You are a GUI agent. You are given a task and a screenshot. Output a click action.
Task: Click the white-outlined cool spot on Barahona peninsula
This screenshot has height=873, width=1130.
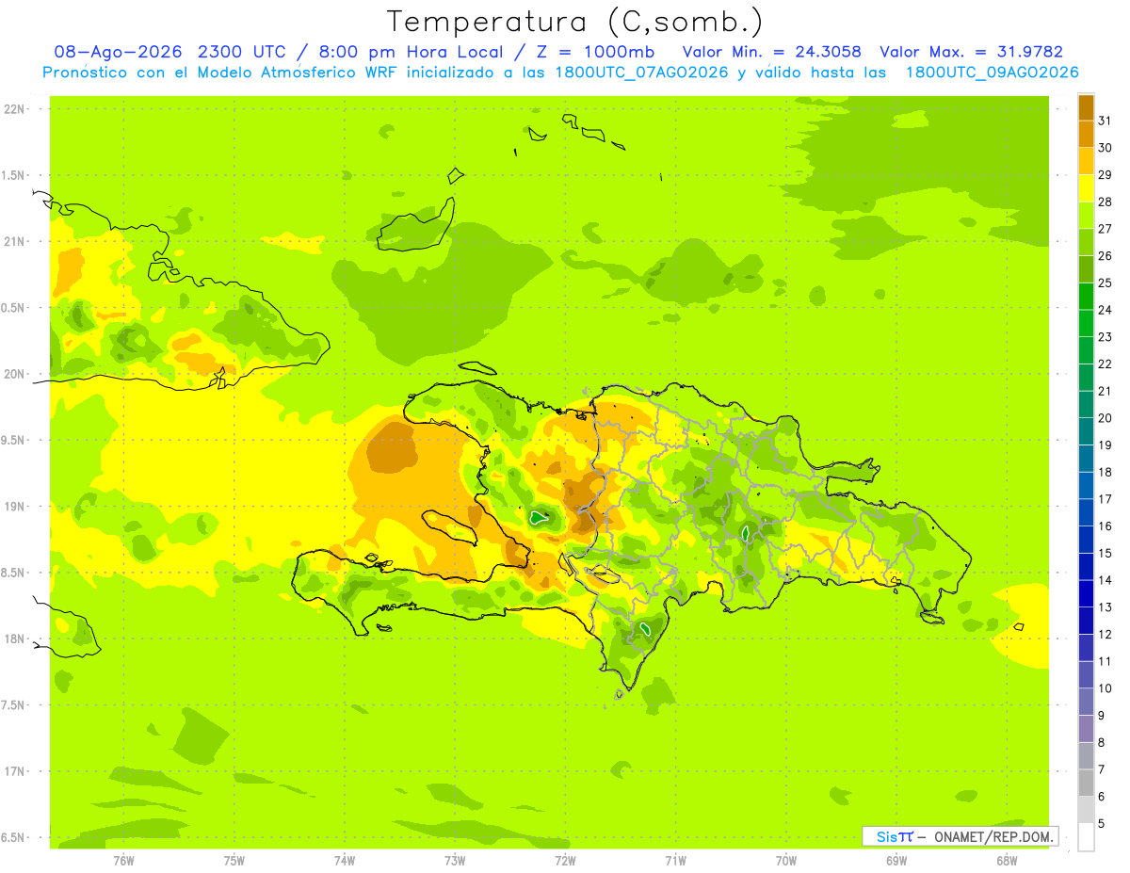645,627
